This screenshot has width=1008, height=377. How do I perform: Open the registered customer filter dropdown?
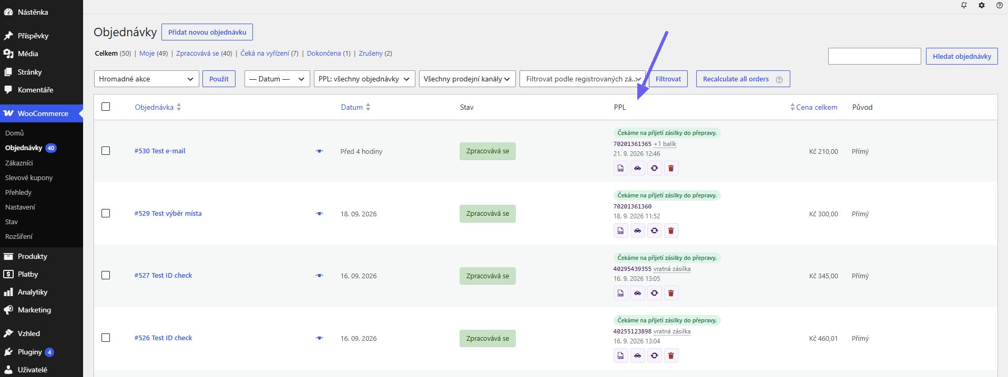(x=583, y=79)
